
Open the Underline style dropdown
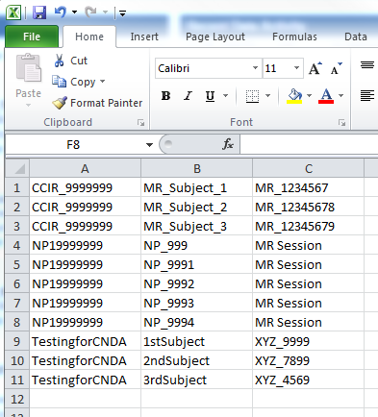point(225,96)
